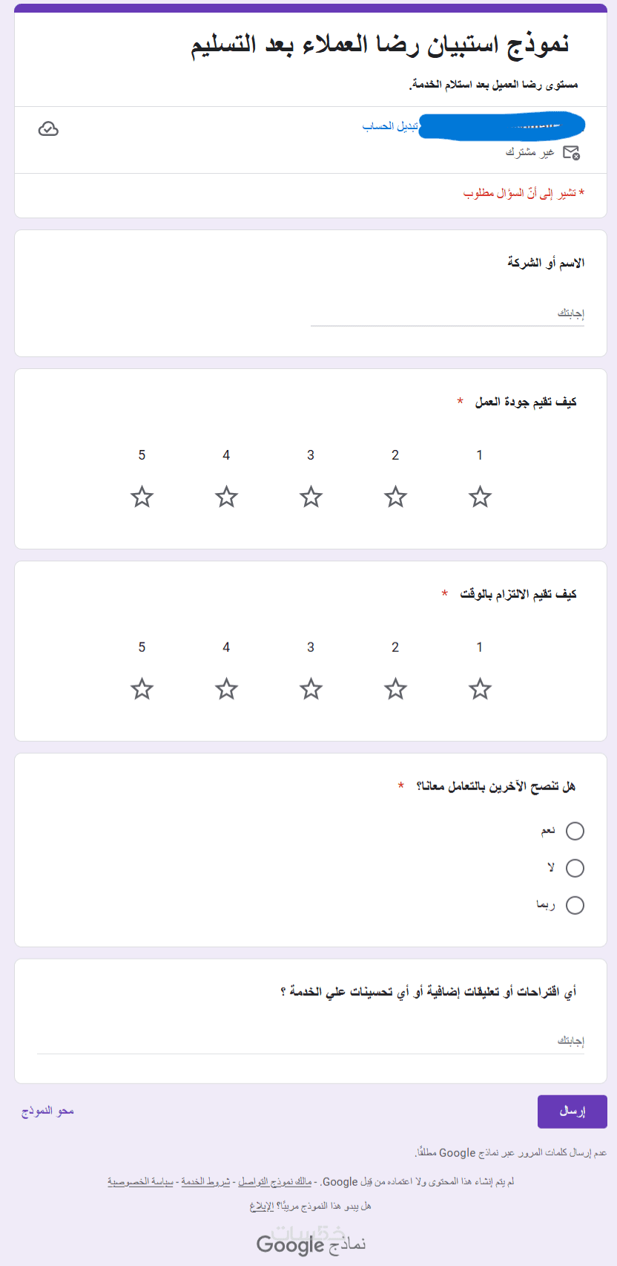
Task: Rate work quality 1 star
Action: (x=480, y=497)
